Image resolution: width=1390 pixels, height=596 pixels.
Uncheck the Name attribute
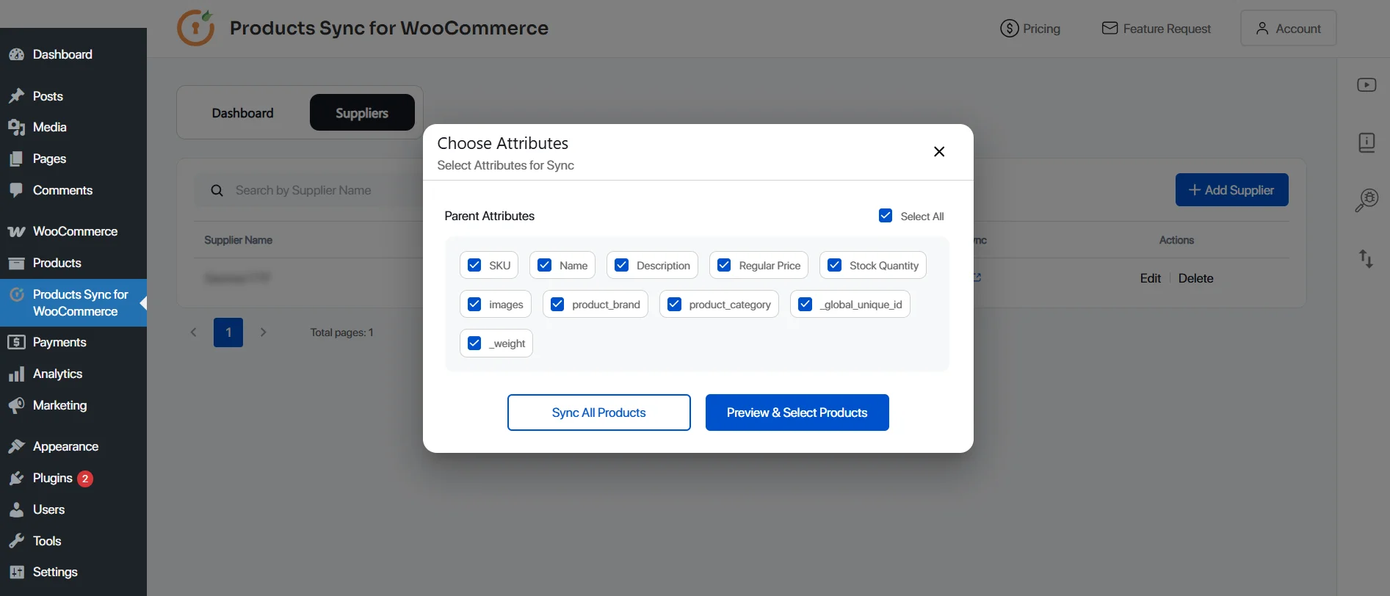(544, 265)
